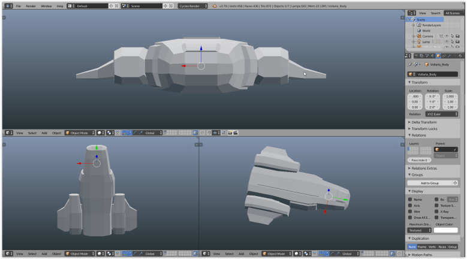The image size is (467, 259).
Task: Select Verts duplication option
Action: point(432,246)
